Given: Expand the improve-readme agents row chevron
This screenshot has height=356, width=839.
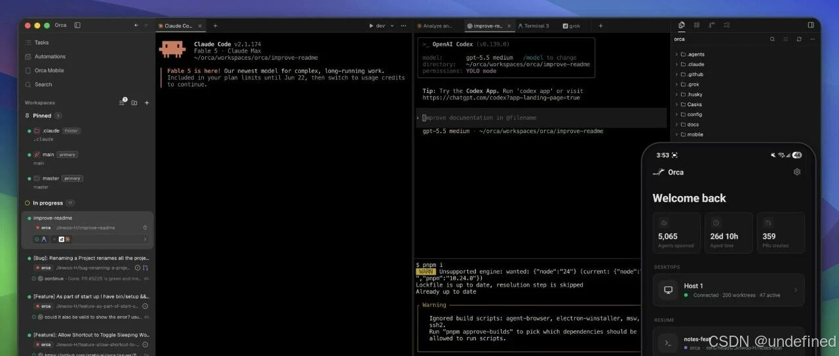Looking at the screenshot, I should (x=145, y=239).
